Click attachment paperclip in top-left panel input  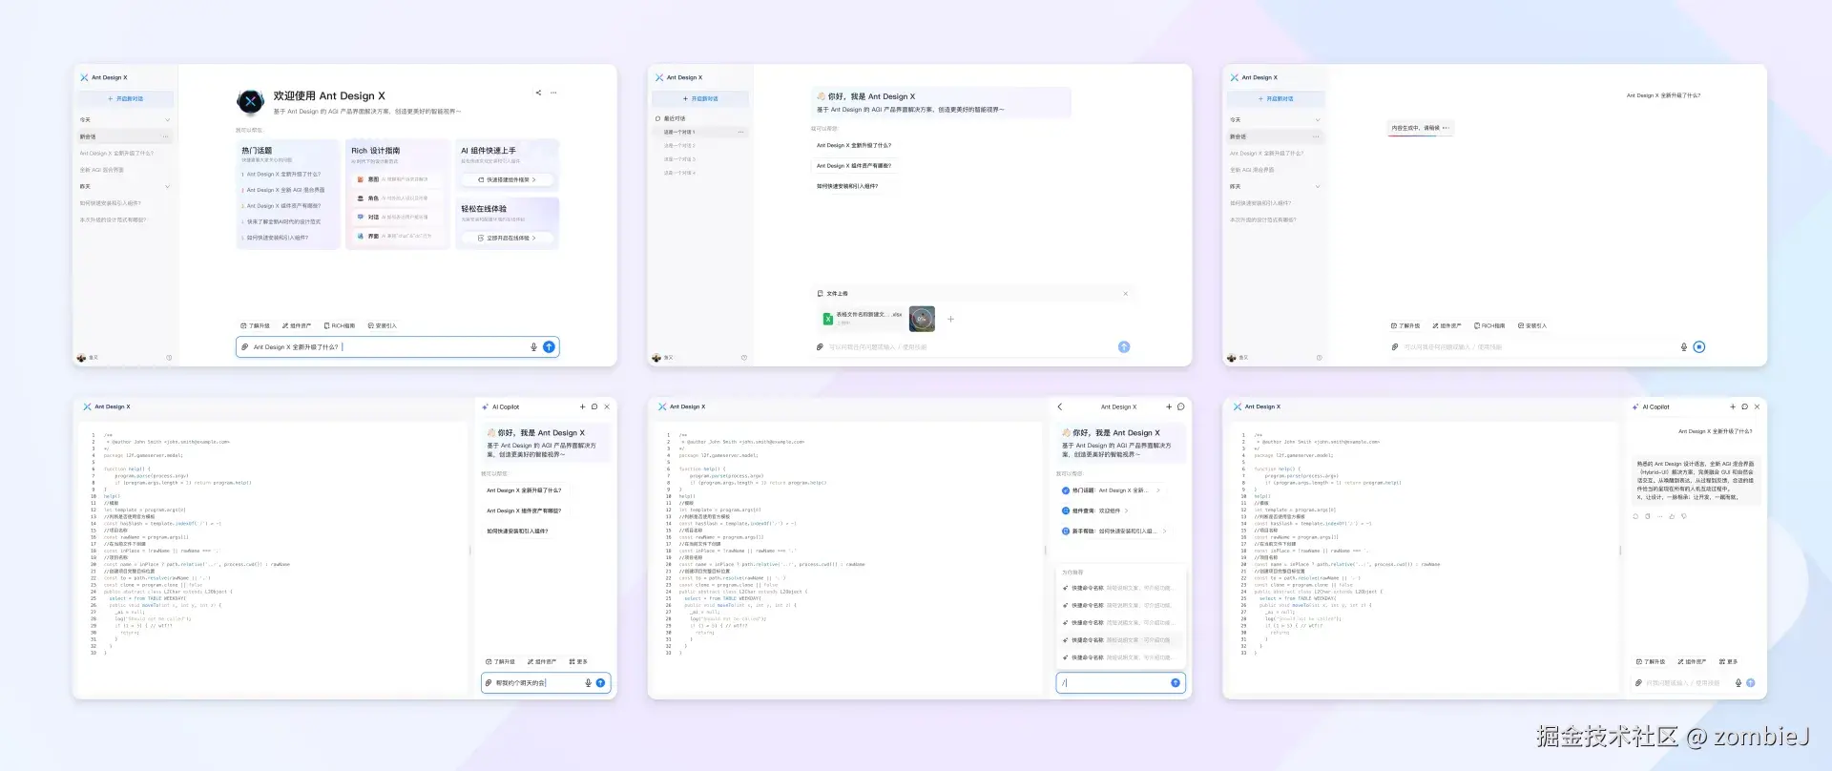click(x=245, y=347)
